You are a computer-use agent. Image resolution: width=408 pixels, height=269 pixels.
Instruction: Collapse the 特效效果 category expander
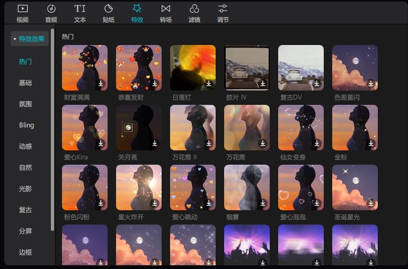15,39
